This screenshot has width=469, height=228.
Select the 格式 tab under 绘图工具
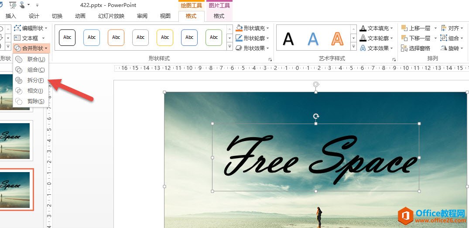point(191,16)
